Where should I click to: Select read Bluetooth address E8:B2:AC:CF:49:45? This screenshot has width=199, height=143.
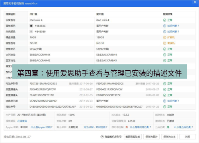point(107,60)
